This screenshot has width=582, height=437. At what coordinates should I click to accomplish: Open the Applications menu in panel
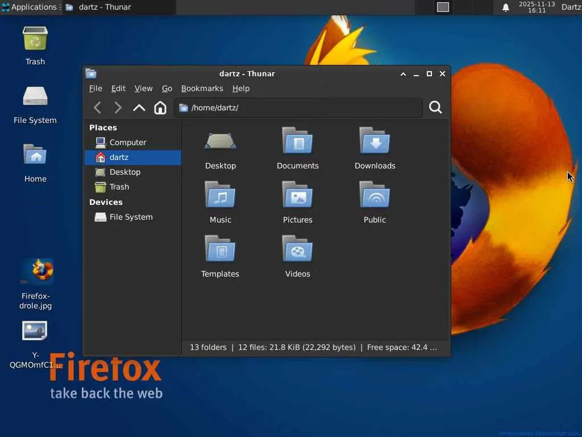(x=31, y=7)
